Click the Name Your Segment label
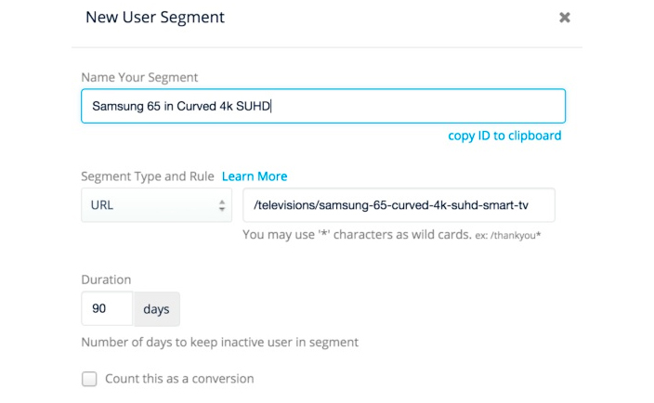This screenshot has width=654, height=403. coord(139,77)
